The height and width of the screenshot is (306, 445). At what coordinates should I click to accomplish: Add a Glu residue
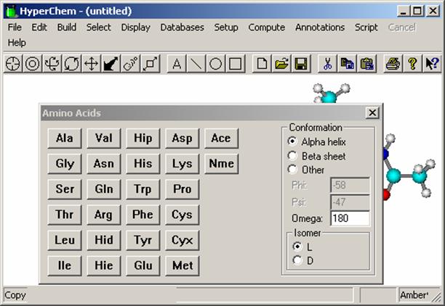click(143, 266)
